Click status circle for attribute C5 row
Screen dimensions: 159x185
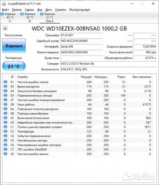(5, 140)
